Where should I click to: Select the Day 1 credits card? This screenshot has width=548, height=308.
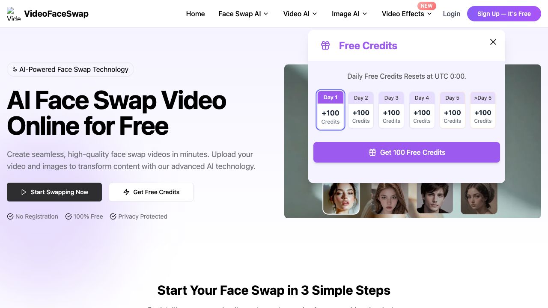(x=331, y=110)
